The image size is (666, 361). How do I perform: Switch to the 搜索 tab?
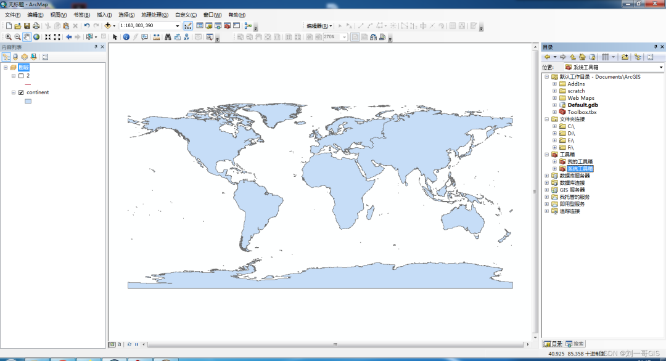(x=575, y=344)
